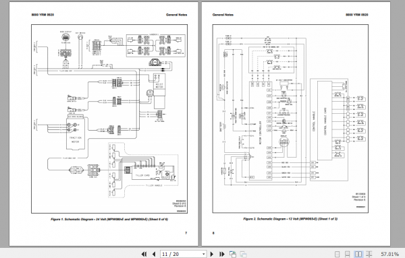The width and height of the screenshot is (405, 258).
Task: Click page number 7 on the left page
Action: coord(186,233)
